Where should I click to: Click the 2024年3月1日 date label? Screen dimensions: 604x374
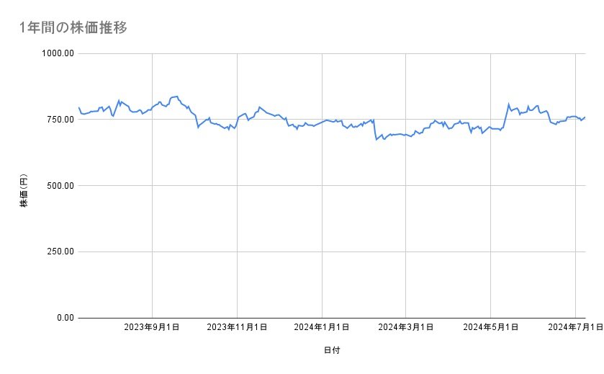pos(406,328)
